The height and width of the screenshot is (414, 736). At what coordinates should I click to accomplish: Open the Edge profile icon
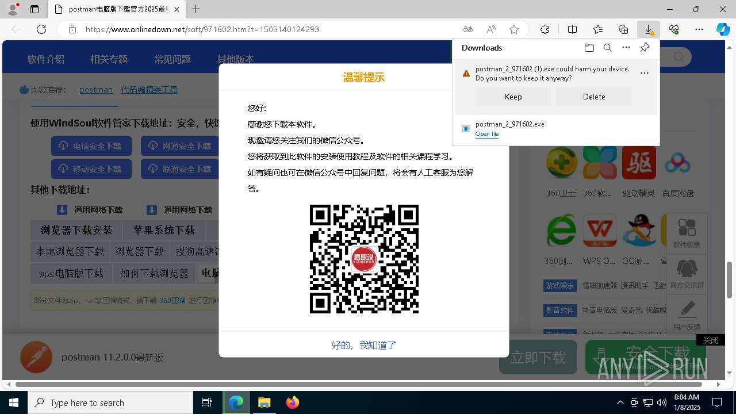coord(13,9)
